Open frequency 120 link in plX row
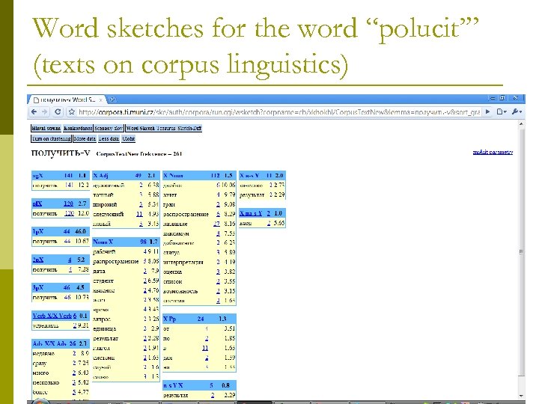539x404 pixels. coord(69,203)
